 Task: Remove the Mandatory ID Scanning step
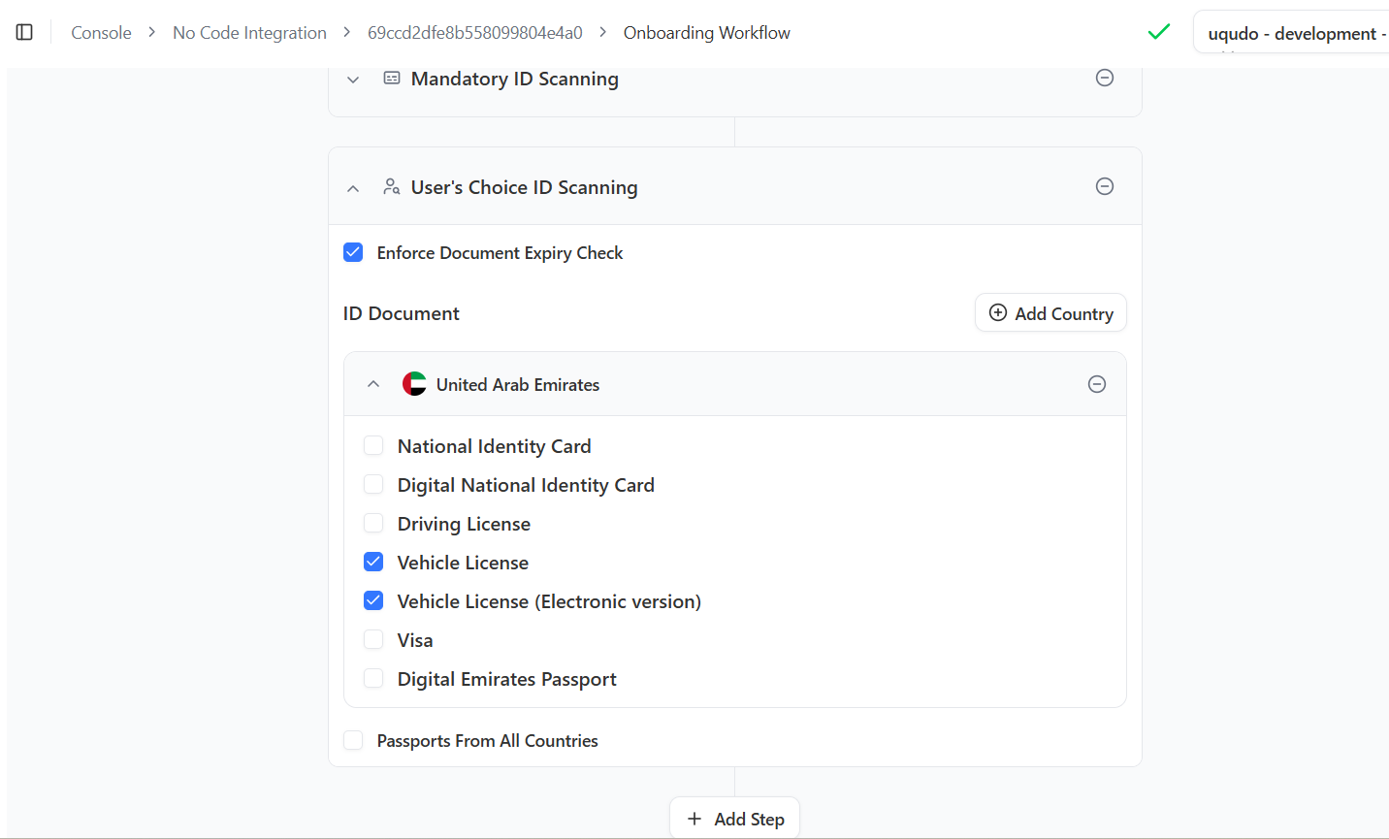coord(1104,79)
